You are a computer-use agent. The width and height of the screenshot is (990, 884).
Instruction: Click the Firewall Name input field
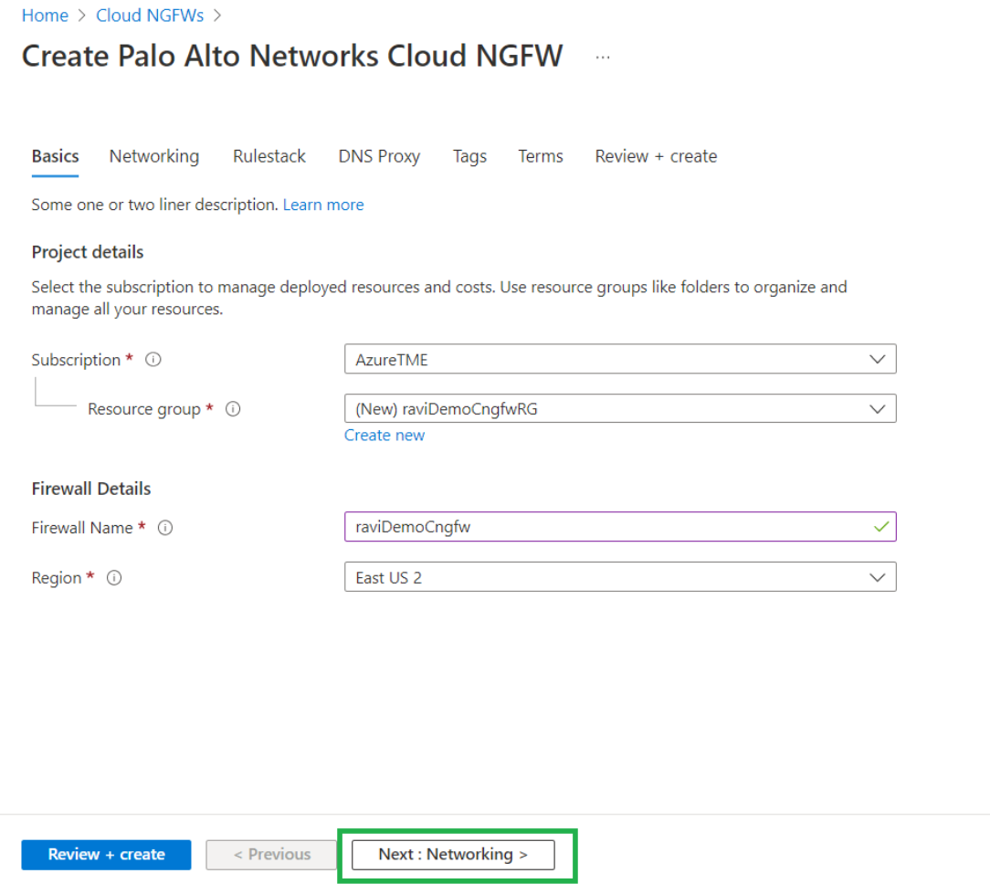603,527
